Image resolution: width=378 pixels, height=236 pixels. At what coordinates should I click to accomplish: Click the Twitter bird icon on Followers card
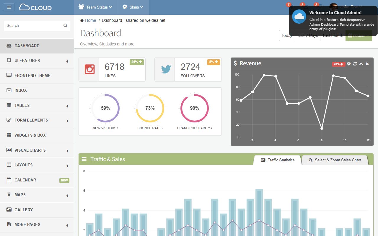pyautogui.click(x=166, y=70)
